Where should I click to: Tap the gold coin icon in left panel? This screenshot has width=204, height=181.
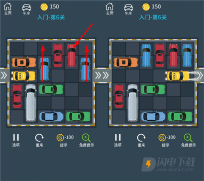point(44,7)
